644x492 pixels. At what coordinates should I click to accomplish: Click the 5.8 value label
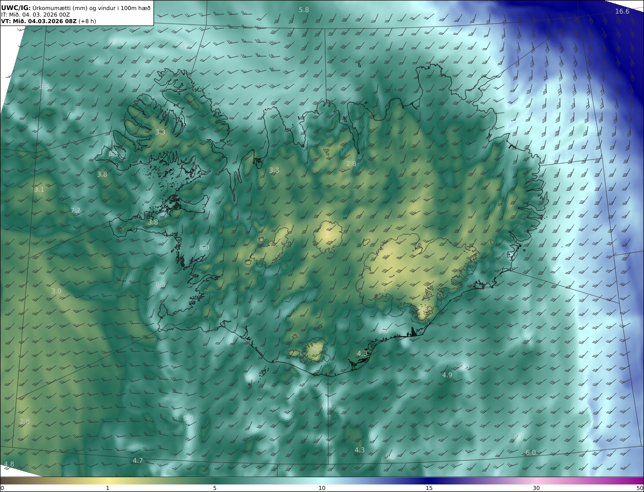[x=304, y=10]
